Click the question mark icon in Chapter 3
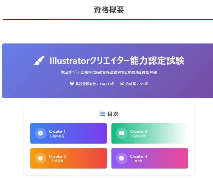 pyautogui.click(x=40, y=158)
